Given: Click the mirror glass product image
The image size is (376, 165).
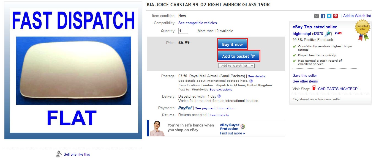Looking at the screenshot, I should [x=73, y=71].
